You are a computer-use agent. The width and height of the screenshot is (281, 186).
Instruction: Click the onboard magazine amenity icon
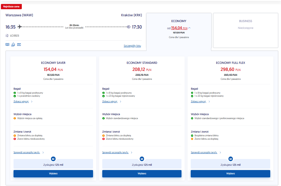pos(7,45)
